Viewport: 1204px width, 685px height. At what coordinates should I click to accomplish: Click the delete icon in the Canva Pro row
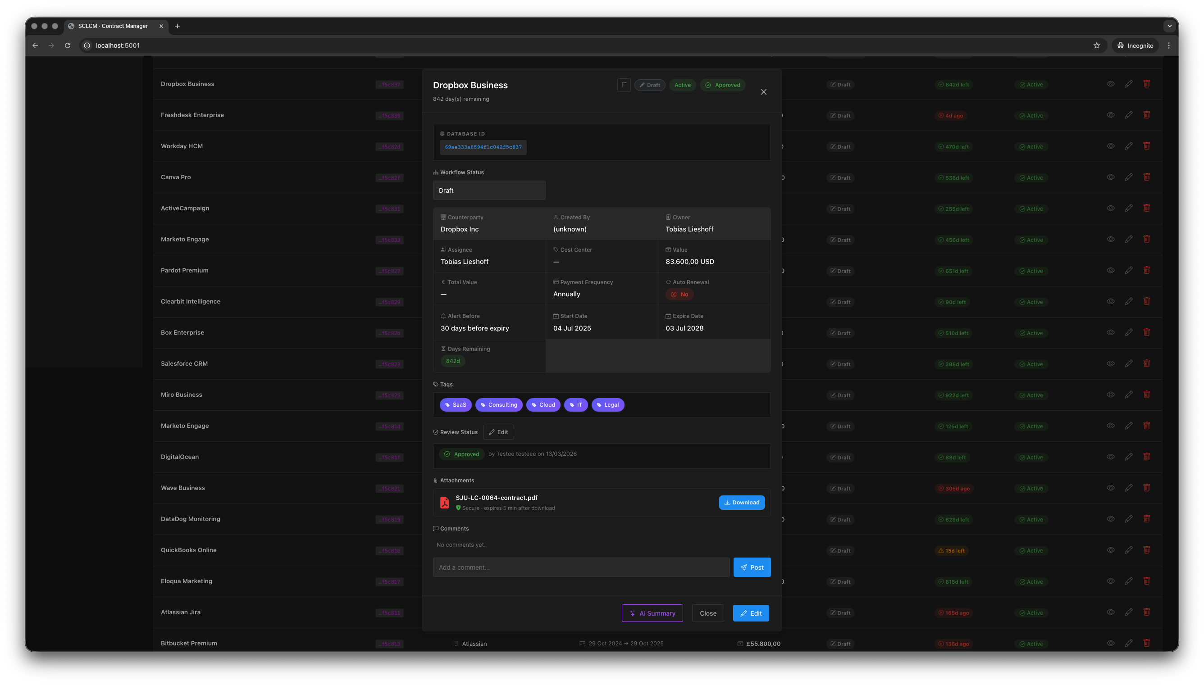pos(1147,177)
